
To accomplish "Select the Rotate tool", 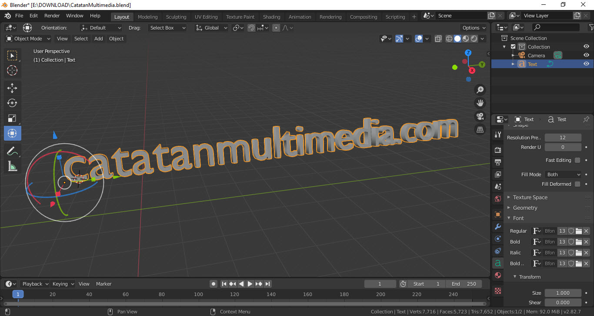I will (12, 103).
